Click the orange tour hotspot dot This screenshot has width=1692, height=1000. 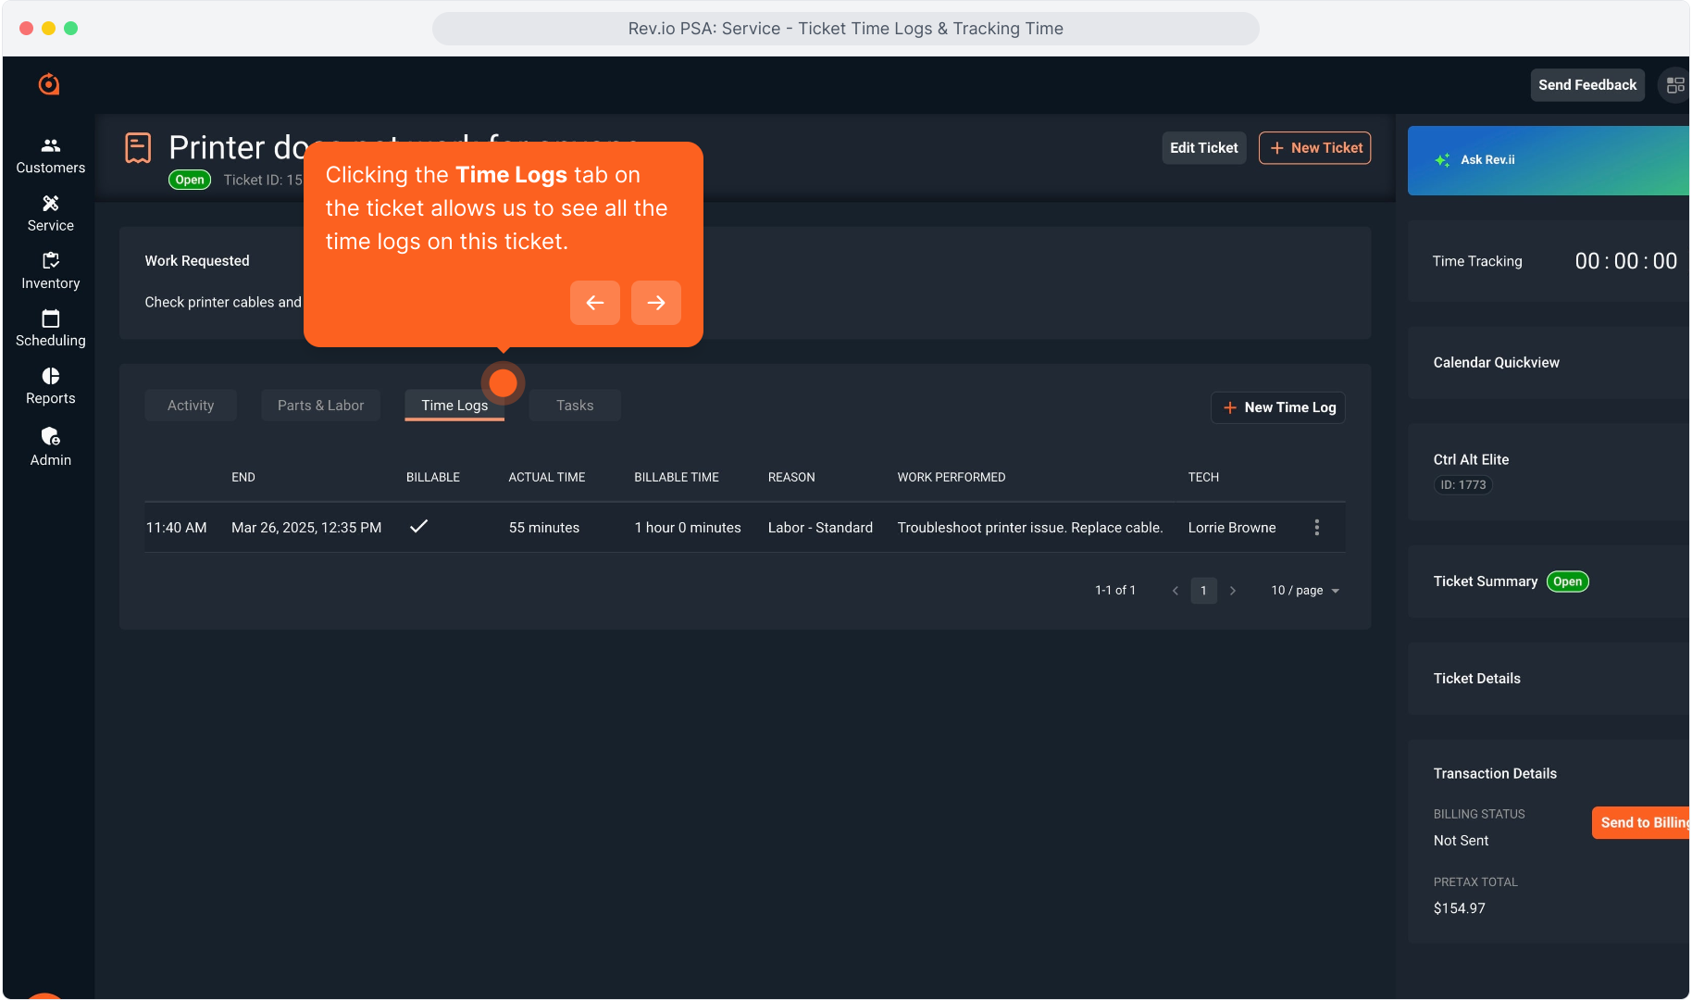503,382
